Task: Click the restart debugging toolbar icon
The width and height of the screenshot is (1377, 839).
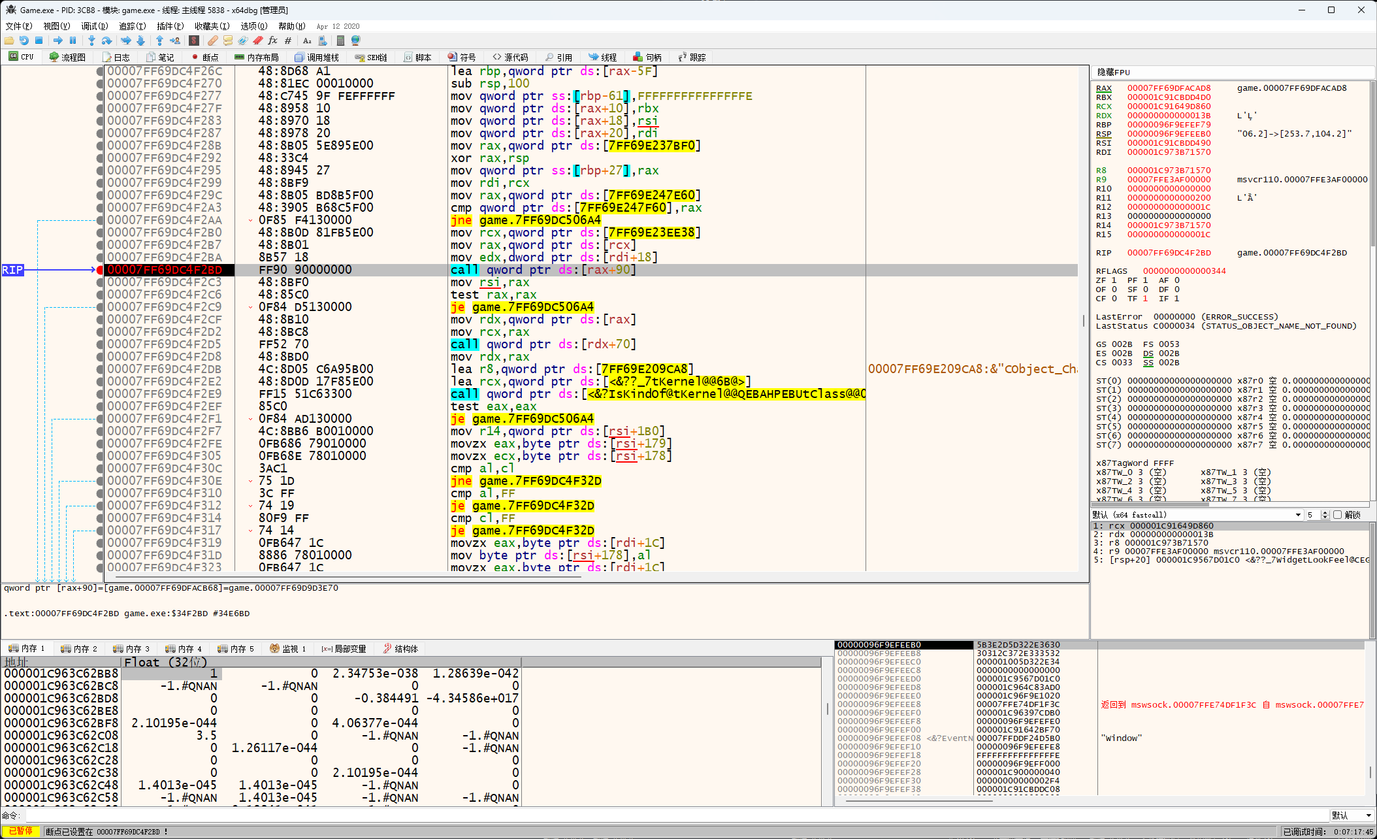Action: [24, 41]
